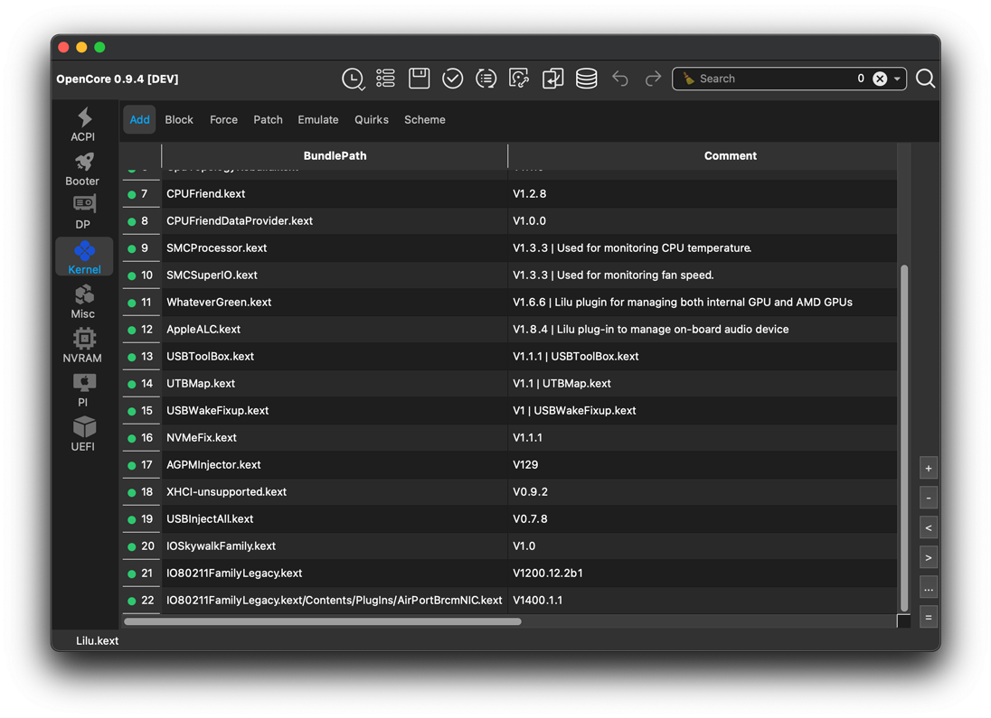Screen dimensions: 991x718
Task: Switch to the Scheme tab
Action: (425, 119)
